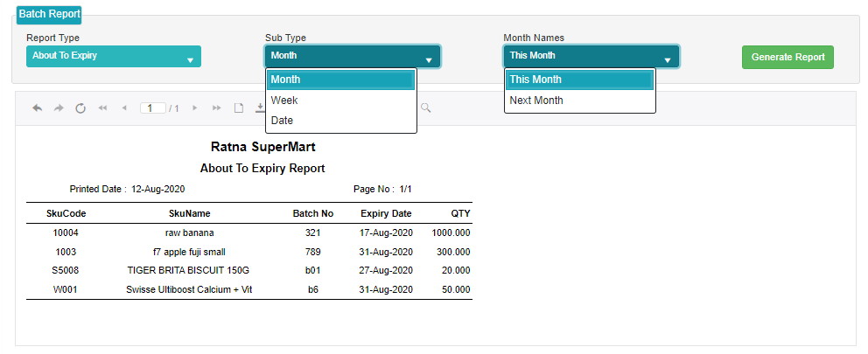Click the navigate back arrow icon
The image size is (868, 354).
pyautogui.click(x=38, y=108)
